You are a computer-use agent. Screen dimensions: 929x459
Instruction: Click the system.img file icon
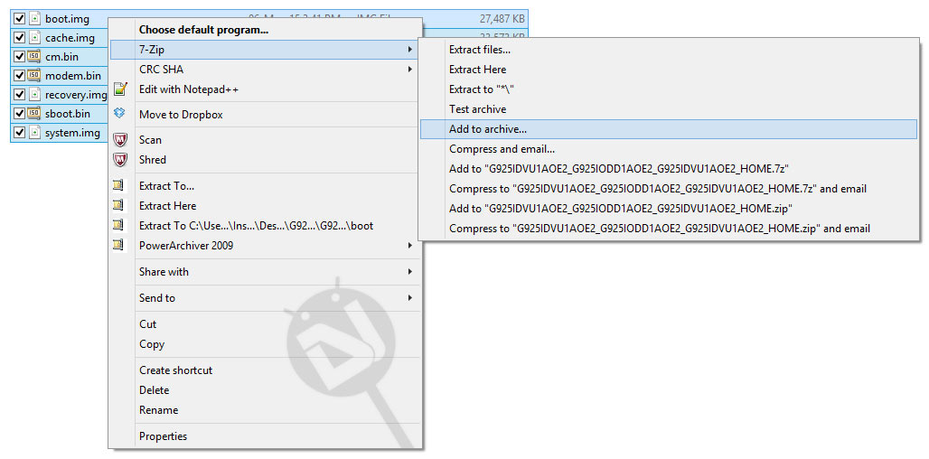[x=35, y=133]
